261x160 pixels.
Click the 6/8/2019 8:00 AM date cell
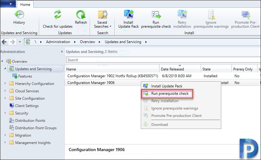177,76
